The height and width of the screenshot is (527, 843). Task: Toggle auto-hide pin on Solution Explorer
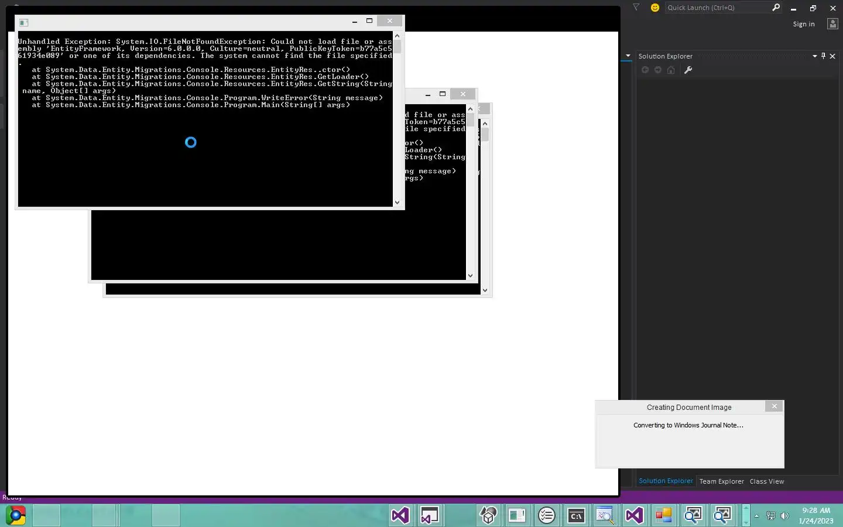pyautogui.click(x=823, y=56)
